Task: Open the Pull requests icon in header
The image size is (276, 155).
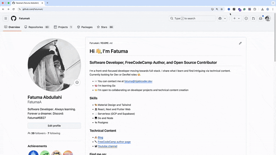Action: 253,18
